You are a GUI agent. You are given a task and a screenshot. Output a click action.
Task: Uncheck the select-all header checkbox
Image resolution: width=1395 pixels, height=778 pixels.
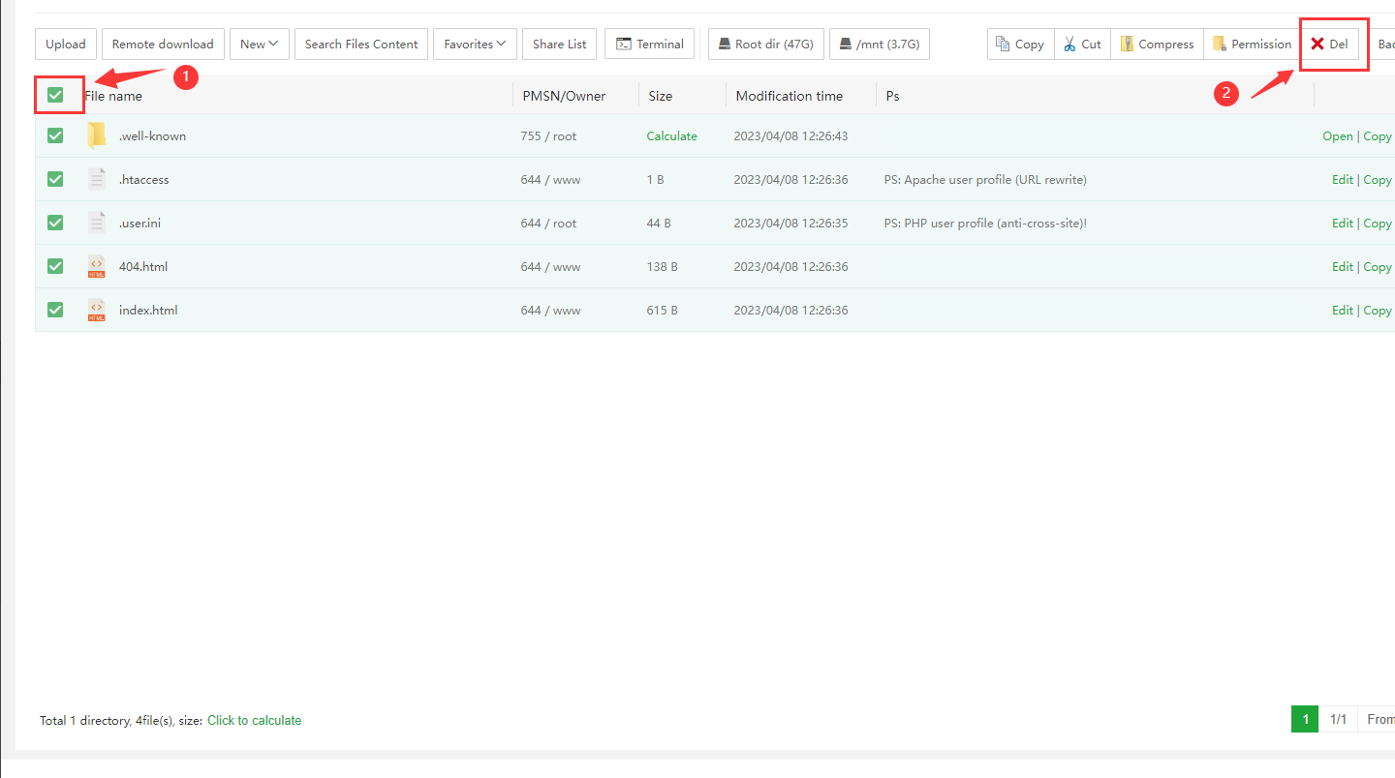click(55, 95)
